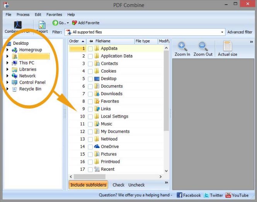
Task: Open the Edit menu
Action: [x=38, y=15]
